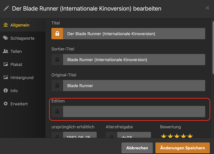The image size is (214, 154).
Task: Click the Allgemein list icon in sidebar
Action: (6, 25)
